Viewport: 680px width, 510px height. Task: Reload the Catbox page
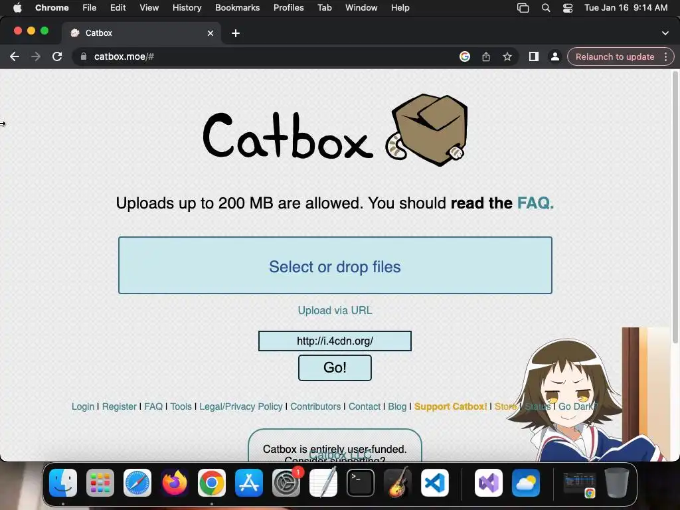pyautogui.click(x=57, y=56)
